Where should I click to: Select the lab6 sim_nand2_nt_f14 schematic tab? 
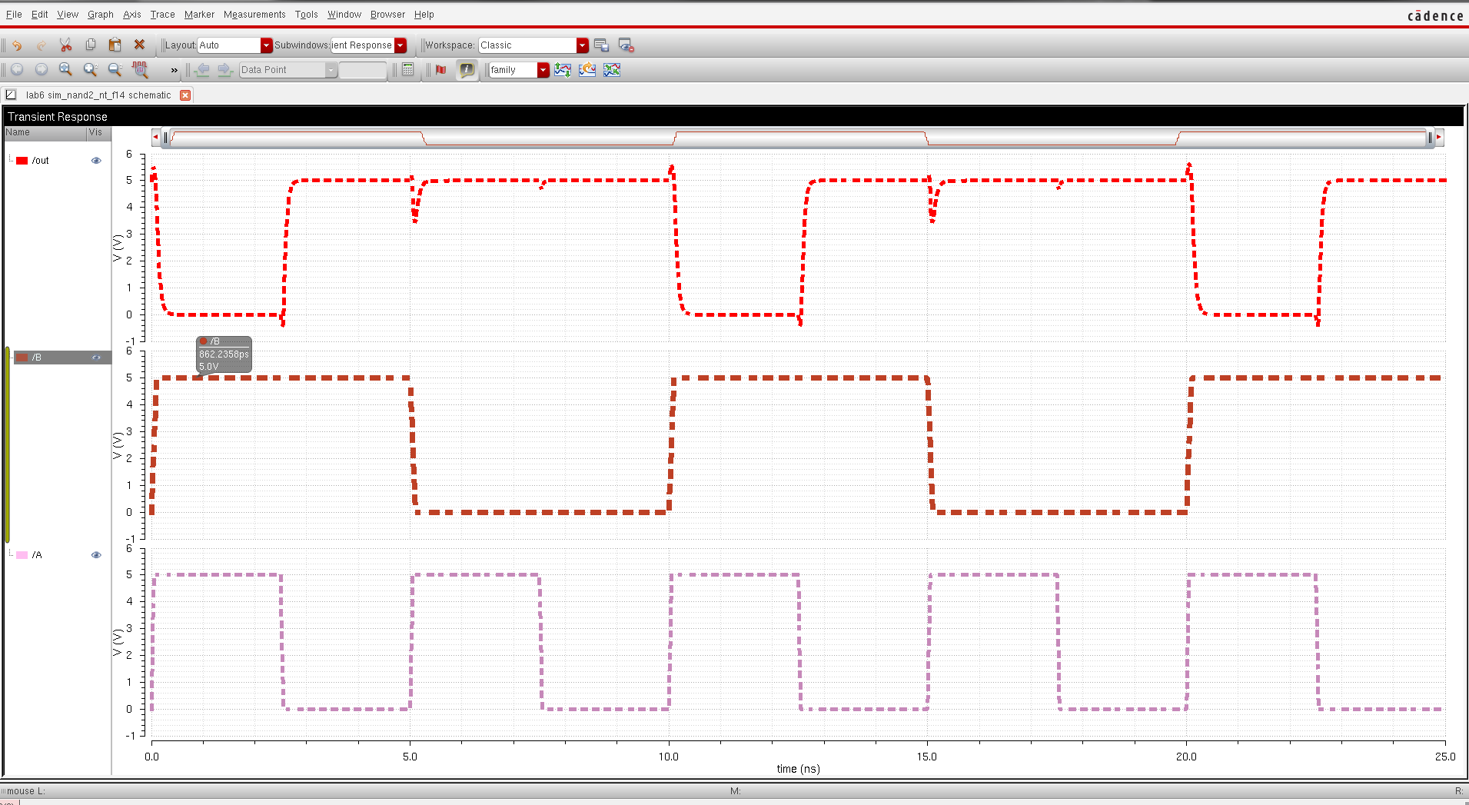[x=98, y=95]
